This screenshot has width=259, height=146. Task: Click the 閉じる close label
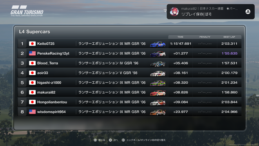tap(102, 140)
